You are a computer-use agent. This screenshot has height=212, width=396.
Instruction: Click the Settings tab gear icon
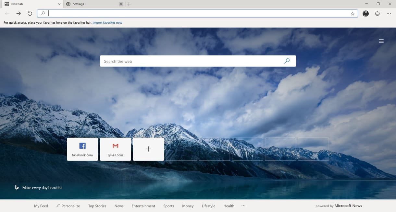pos(68,4)
